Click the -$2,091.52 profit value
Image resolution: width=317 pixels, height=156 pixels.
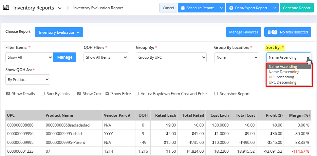pyautogui.click(x=273, y=151)
